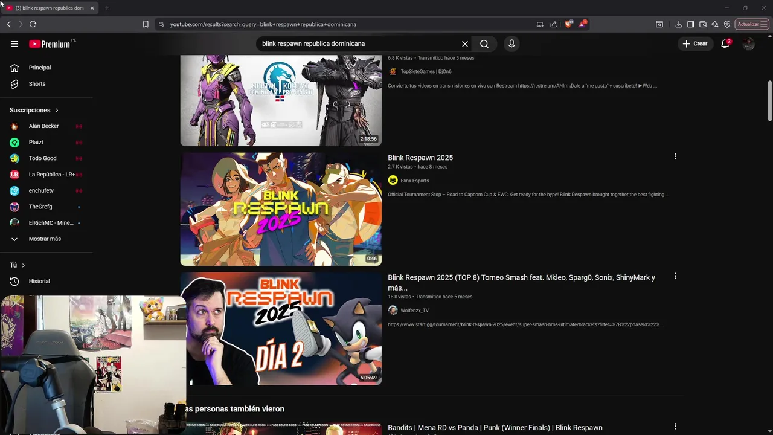Run search with magnifier button
This screenshot has height=435, width=773.
coord(484,43)
